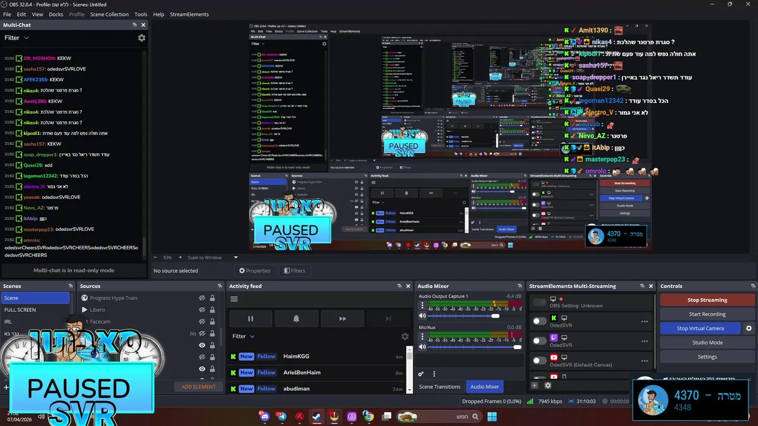Click the Stop Streaming button
This screenshot has height=426, width=758.
pos(707,300)
